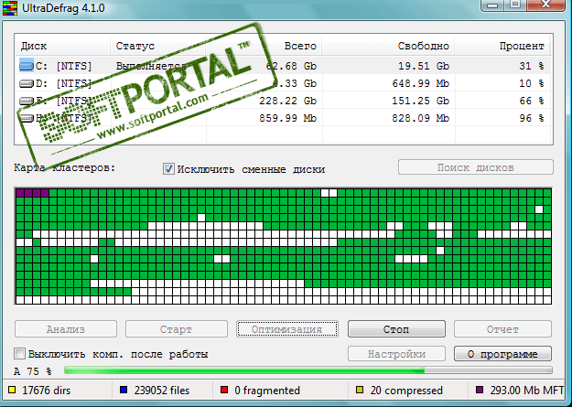Screen dimensions: 572x407
Task: Select the 'C: [NTFS]' drive row text
Action: pyautogui.click(x=64, y=66)
